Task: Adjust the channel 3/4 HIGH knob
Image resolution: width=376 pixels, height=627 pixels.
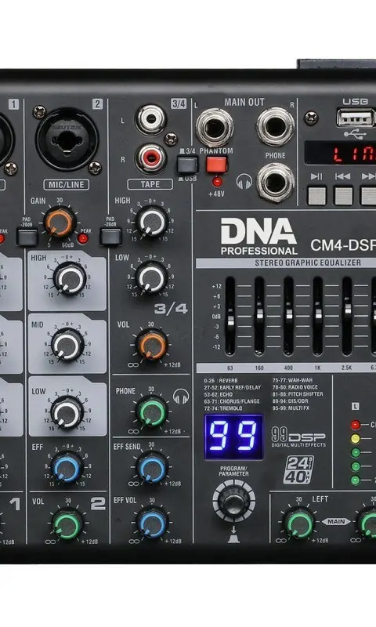Action: pos(151,221)
